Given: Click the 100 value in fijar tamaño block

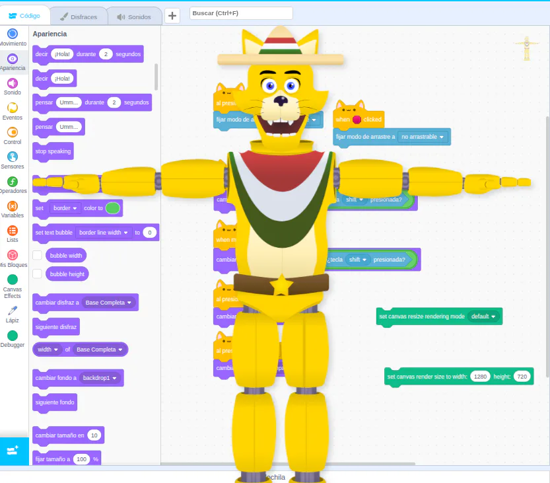Looking at the screenshot, I should pyautogui.click(x=82, y=459).
